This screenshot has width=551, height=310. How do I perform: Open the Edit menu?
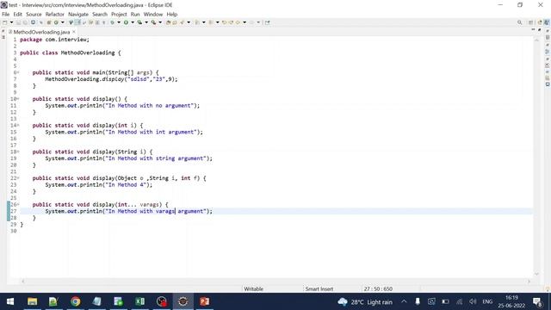17,14
